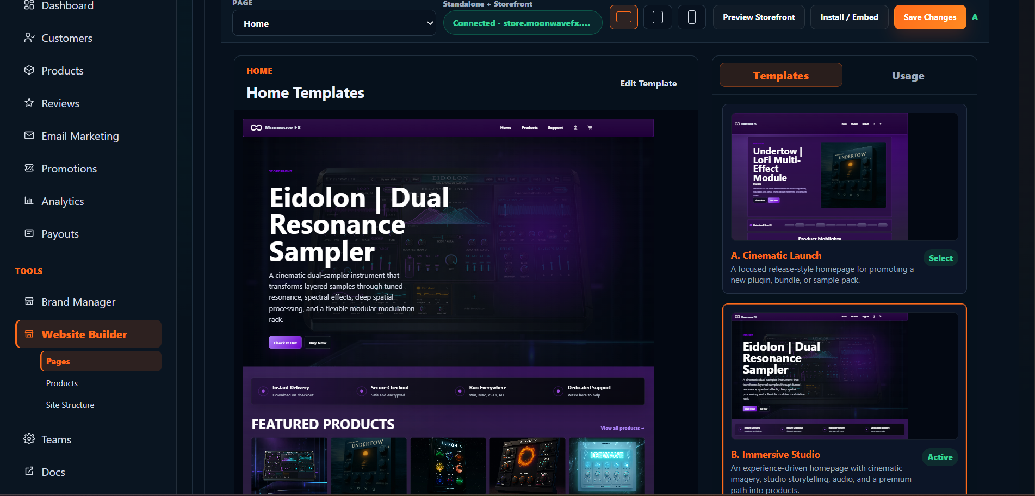Open Teams via the gear icon

pos(29,439)
